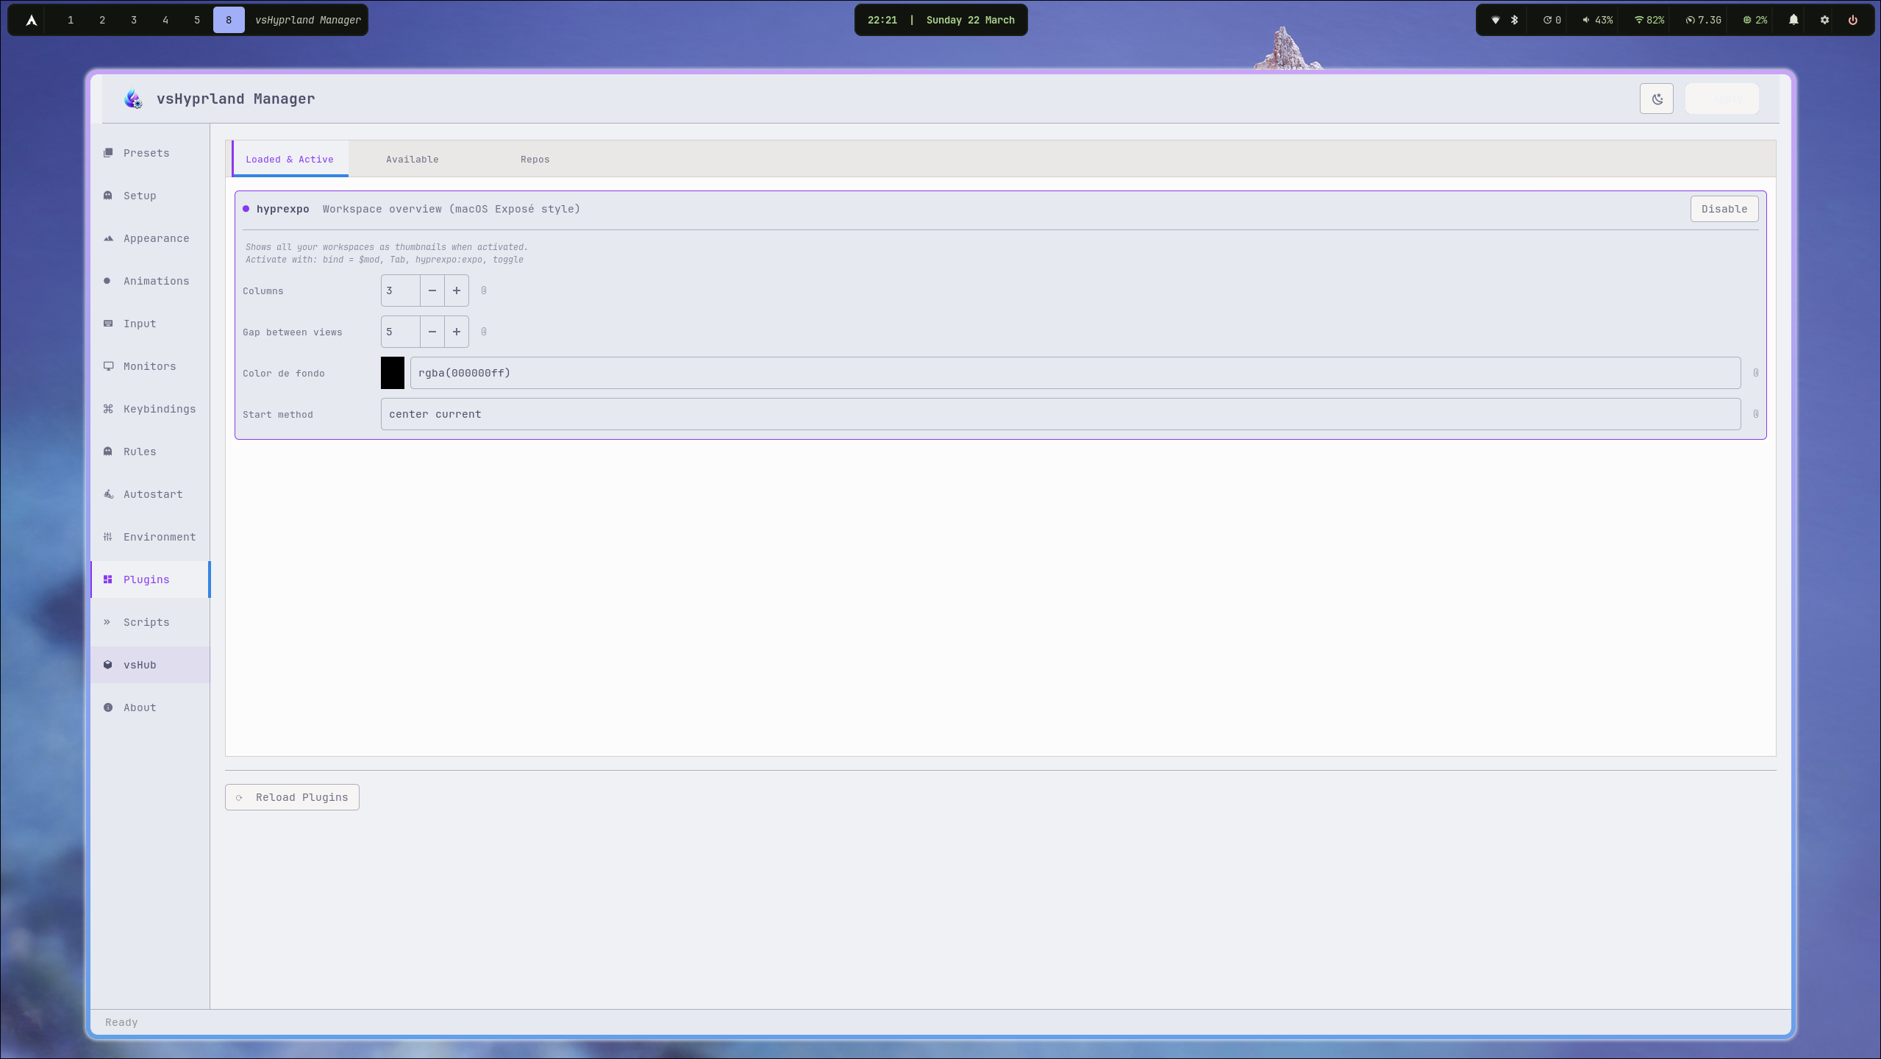Go to the Appearance sidebar icon

(x=108, y=238)
